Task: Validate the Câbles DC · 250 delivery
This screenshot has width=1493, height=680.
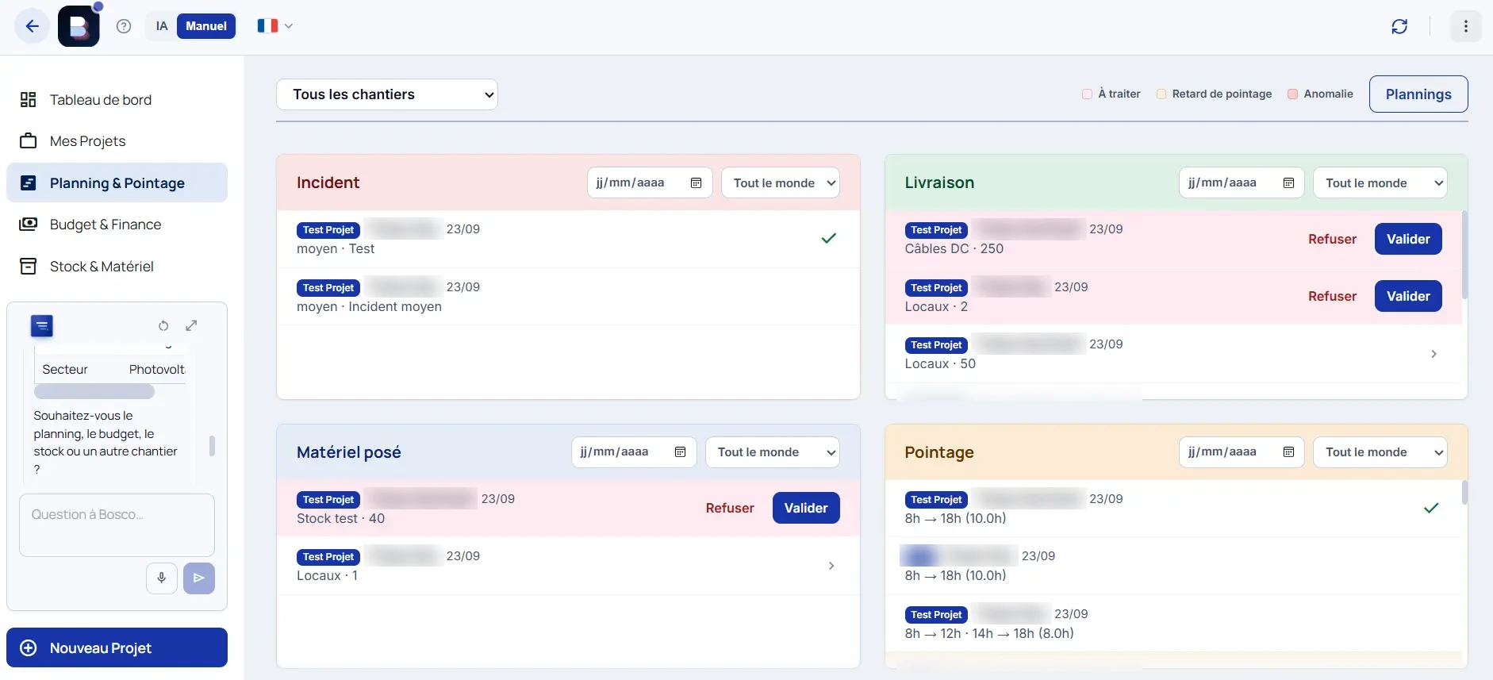Action: 1408,239
